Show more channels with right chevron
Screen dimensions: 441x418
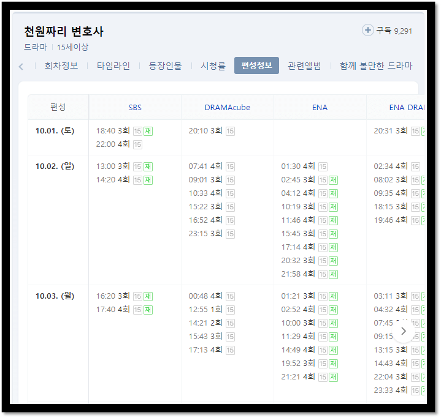point(404,331)
